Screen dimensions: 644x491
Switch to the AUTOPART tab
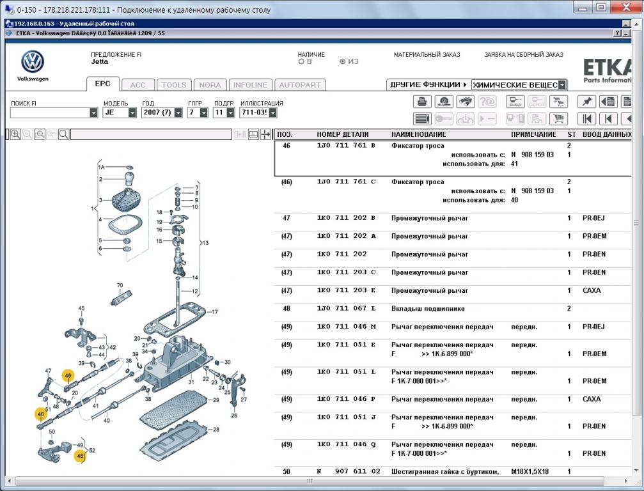coord(300,85)
